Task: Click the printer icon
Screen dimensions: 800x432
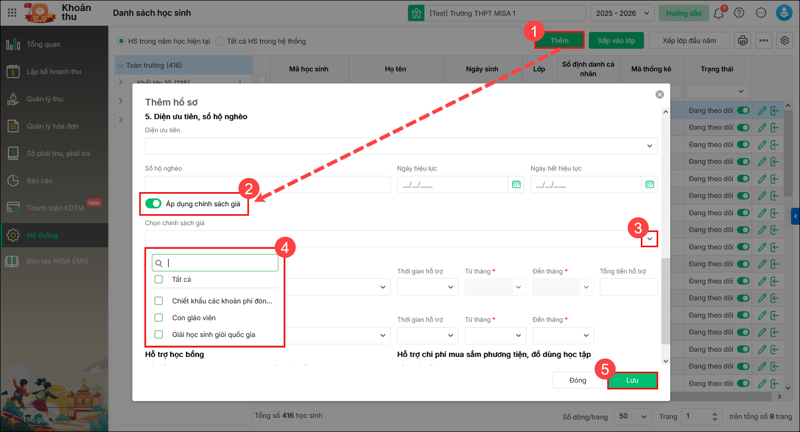Action: 743,40
